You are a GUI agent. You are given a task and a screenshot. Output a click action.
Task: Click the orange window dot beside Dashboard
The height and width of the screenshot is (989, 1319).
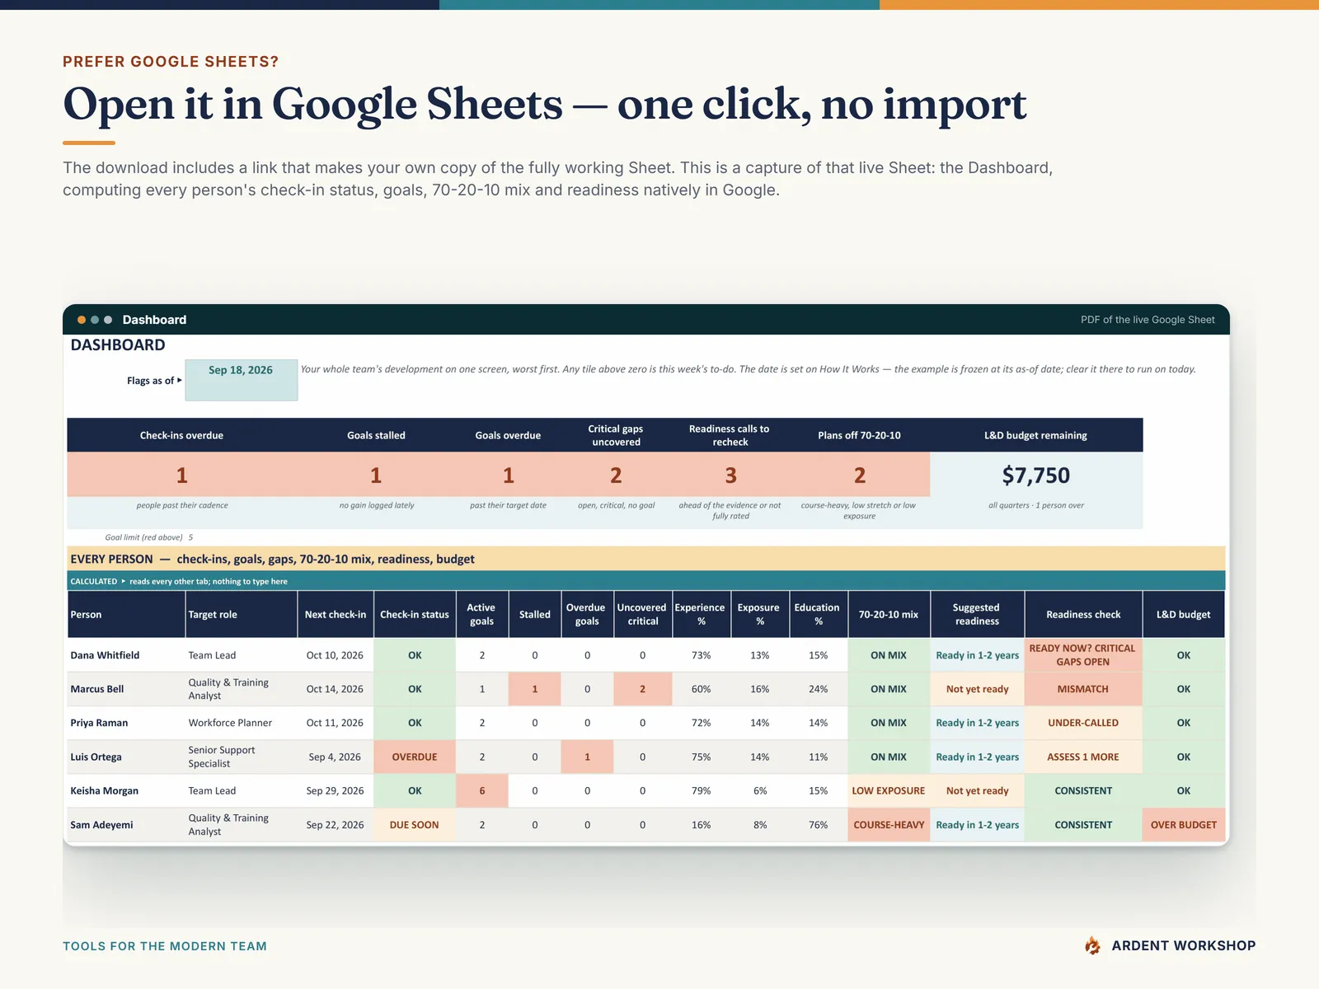(82, 320)
